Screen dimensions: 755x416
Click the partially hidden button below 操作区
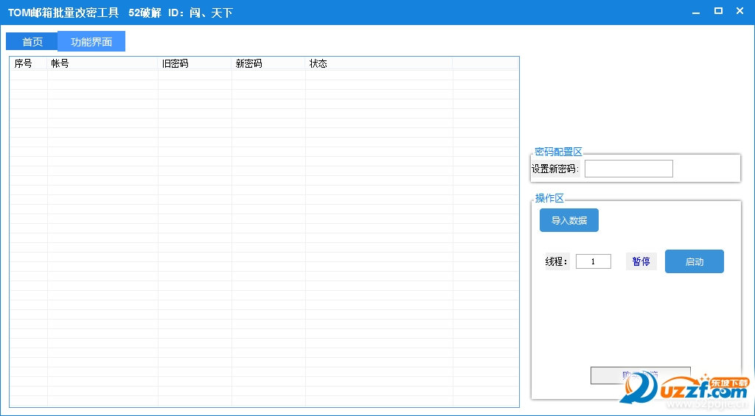[641, 376]
